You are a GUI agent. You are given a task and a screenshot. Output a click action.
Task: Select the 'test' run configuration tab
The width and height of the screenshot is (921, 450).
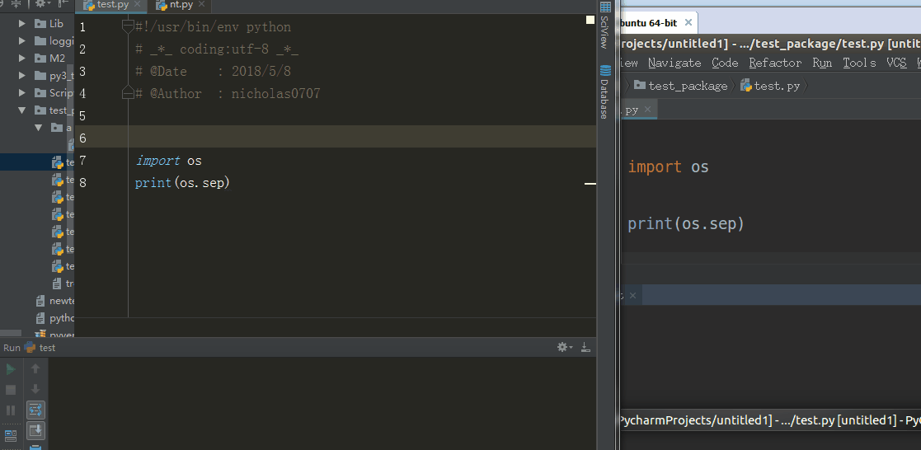tap(40, 348)
